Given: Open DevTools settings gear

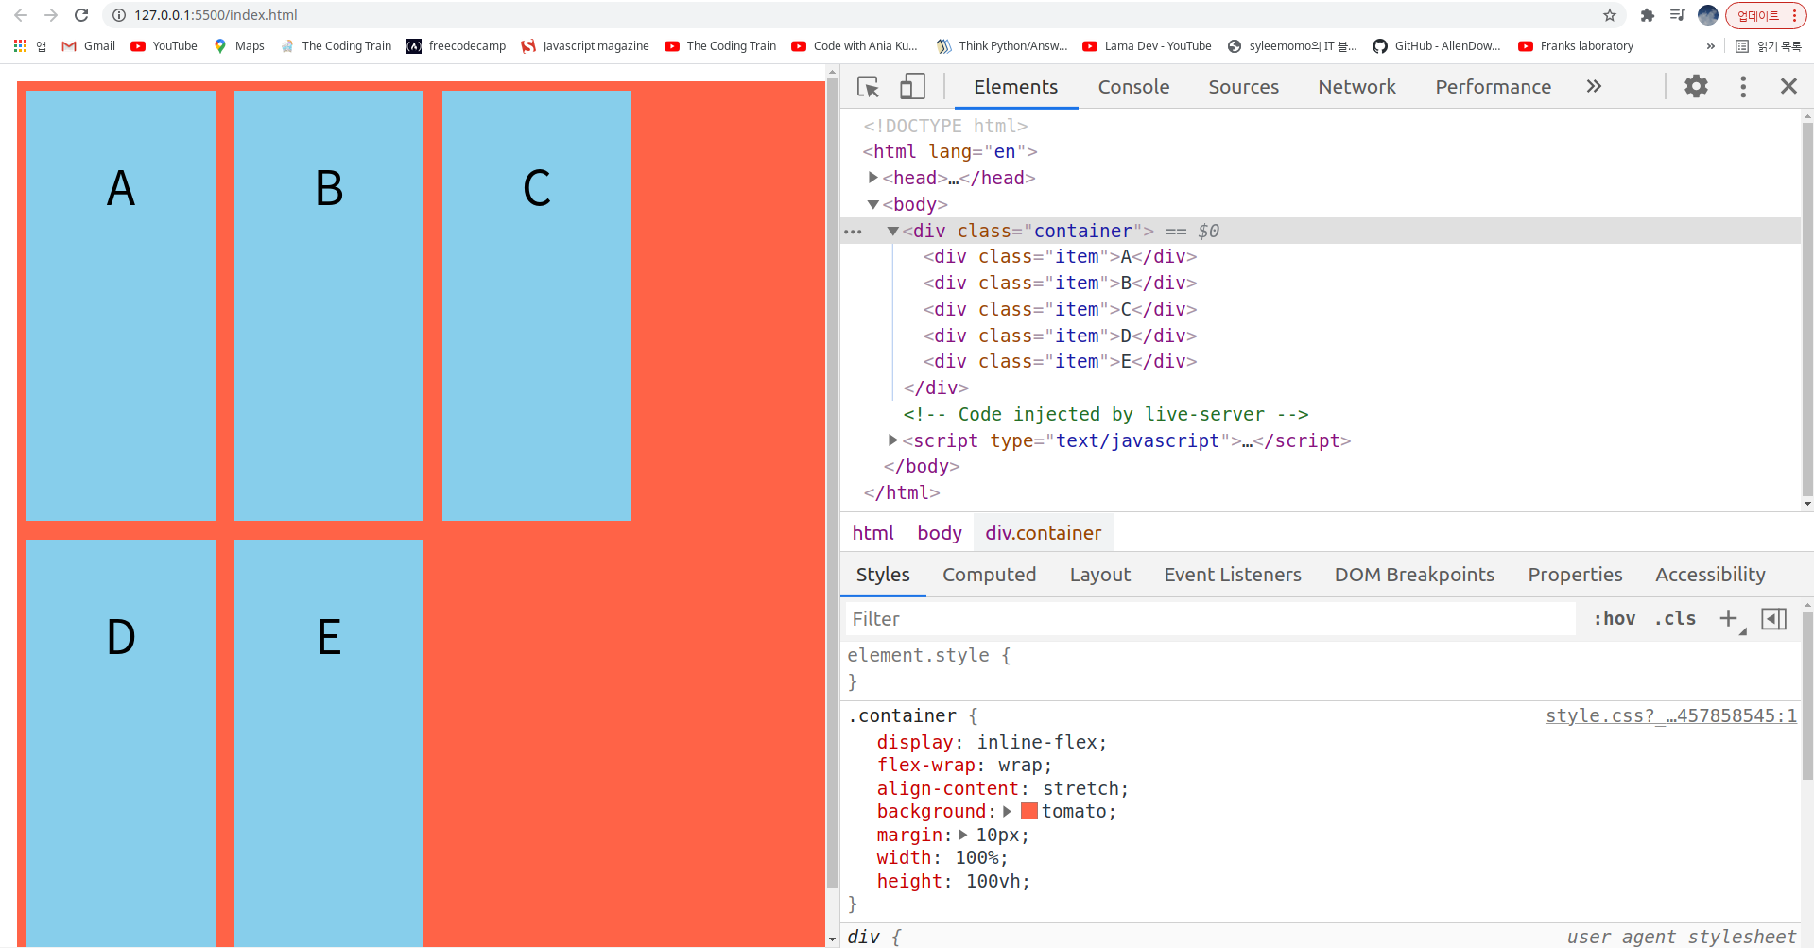Looking at the screenshot, I should [1697, 86].
